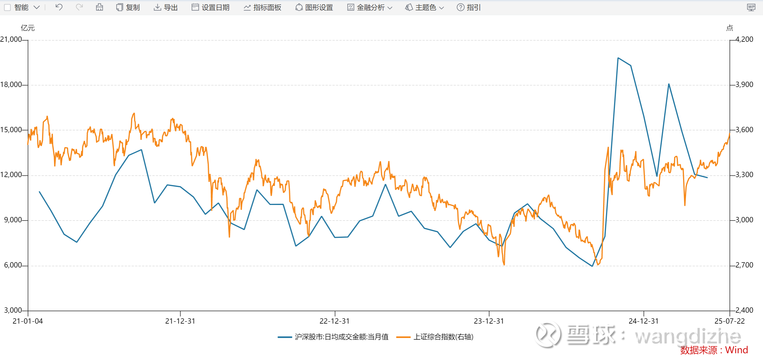Click the undo arrow icon
Viewport: 763px width, 359px height.
(59, 7)
